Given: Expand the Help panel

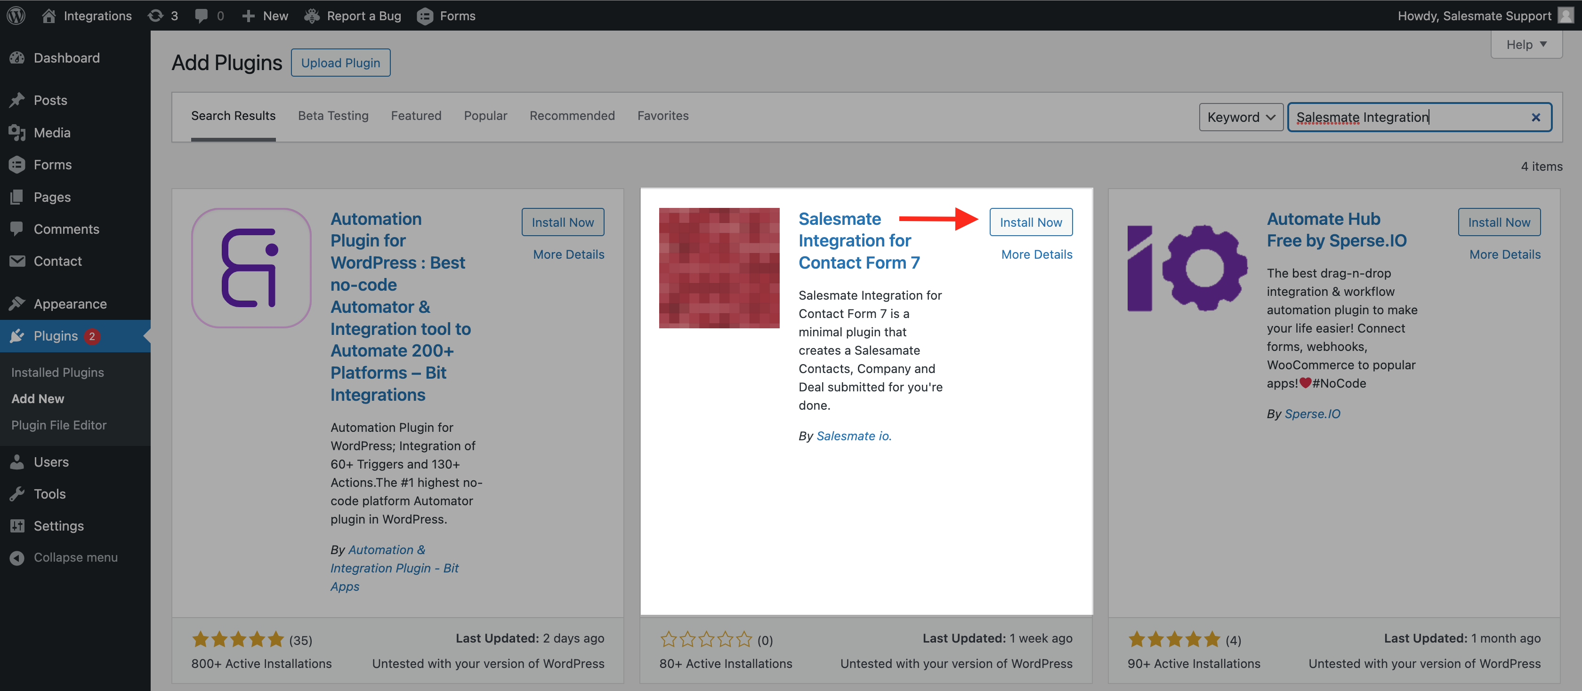Looking at the screenshot, I should (x=1526, y=44).
